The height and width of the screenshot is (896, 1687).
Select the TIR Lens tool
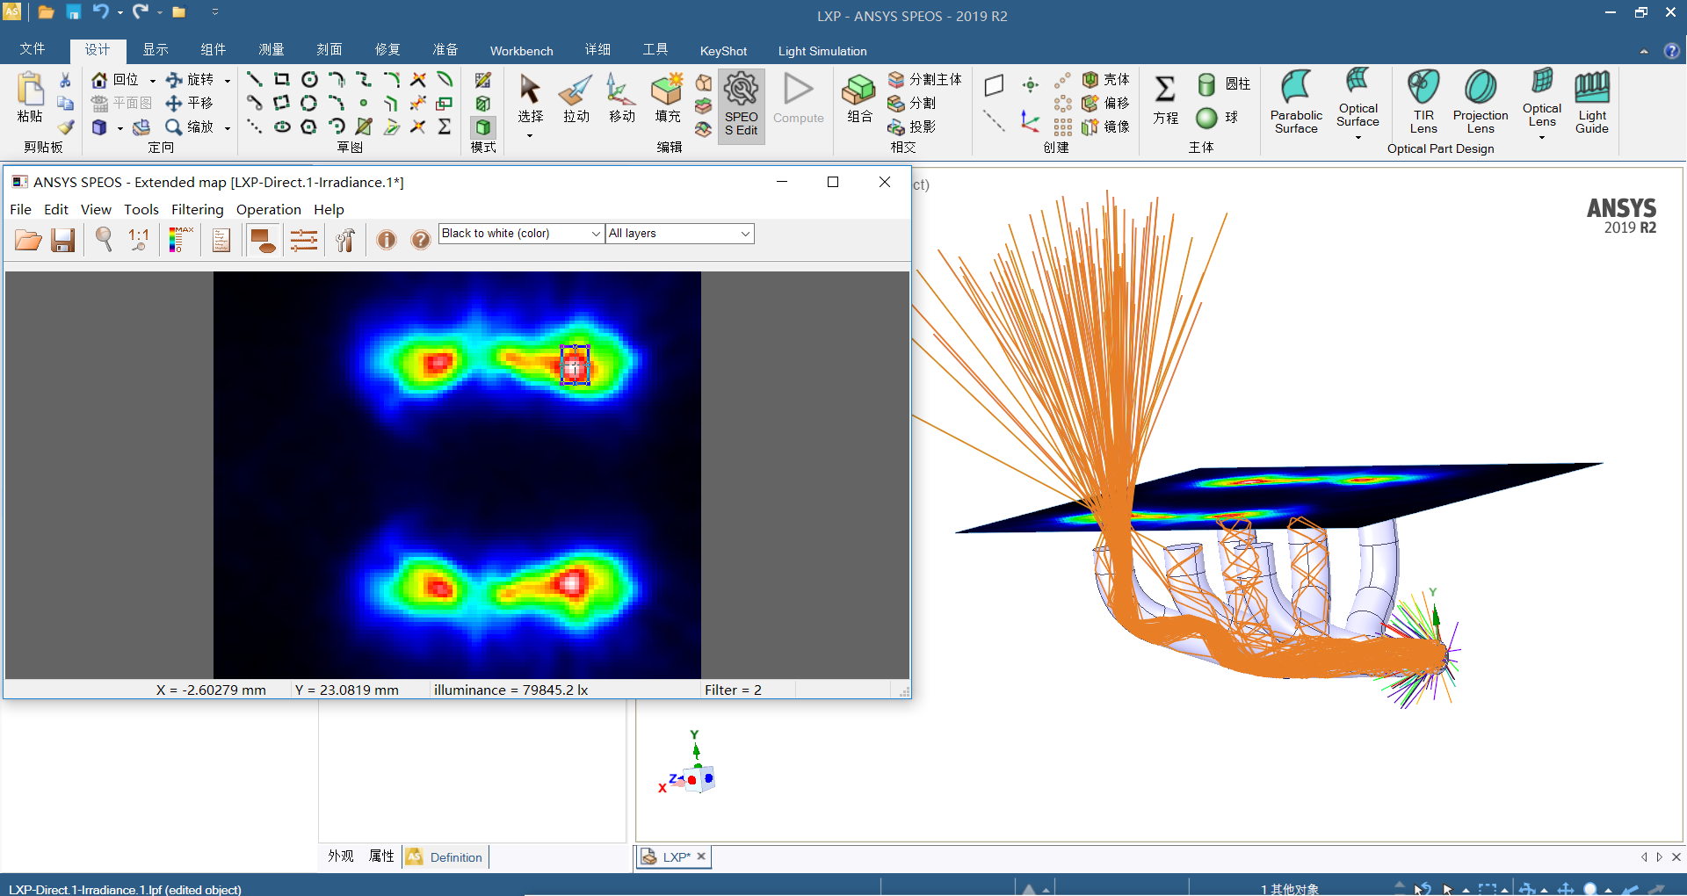point(1423,101)
